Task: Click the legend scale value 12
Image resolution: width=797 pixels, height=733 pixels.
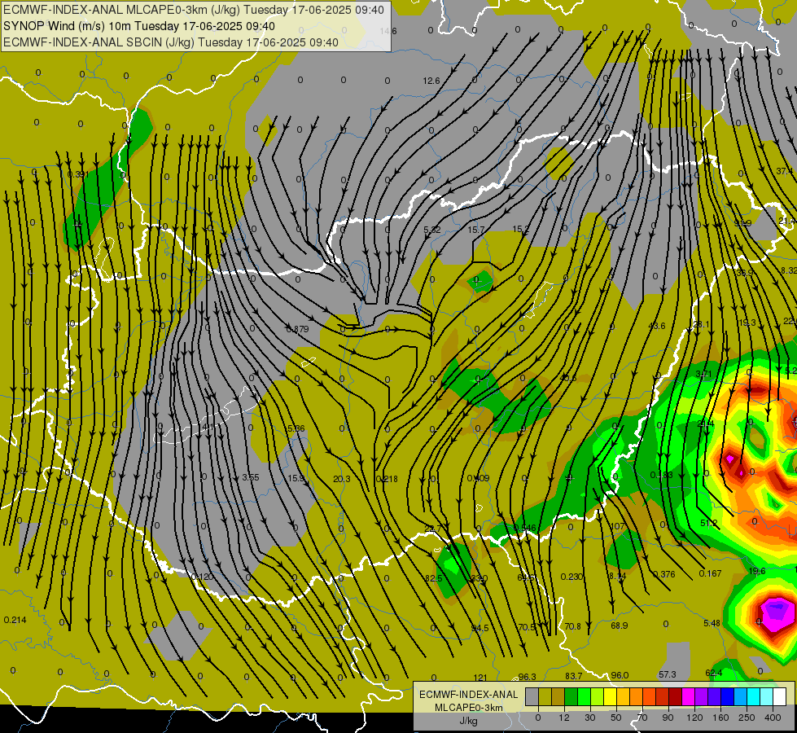Action: point(563,718)
